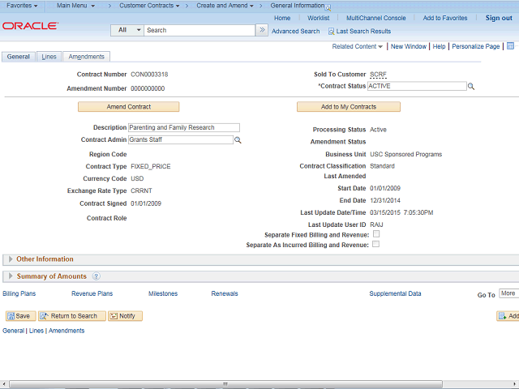Click the Contract Status field showing ACTIVE
The image size is (519, 389).
[x=417, y=86]
